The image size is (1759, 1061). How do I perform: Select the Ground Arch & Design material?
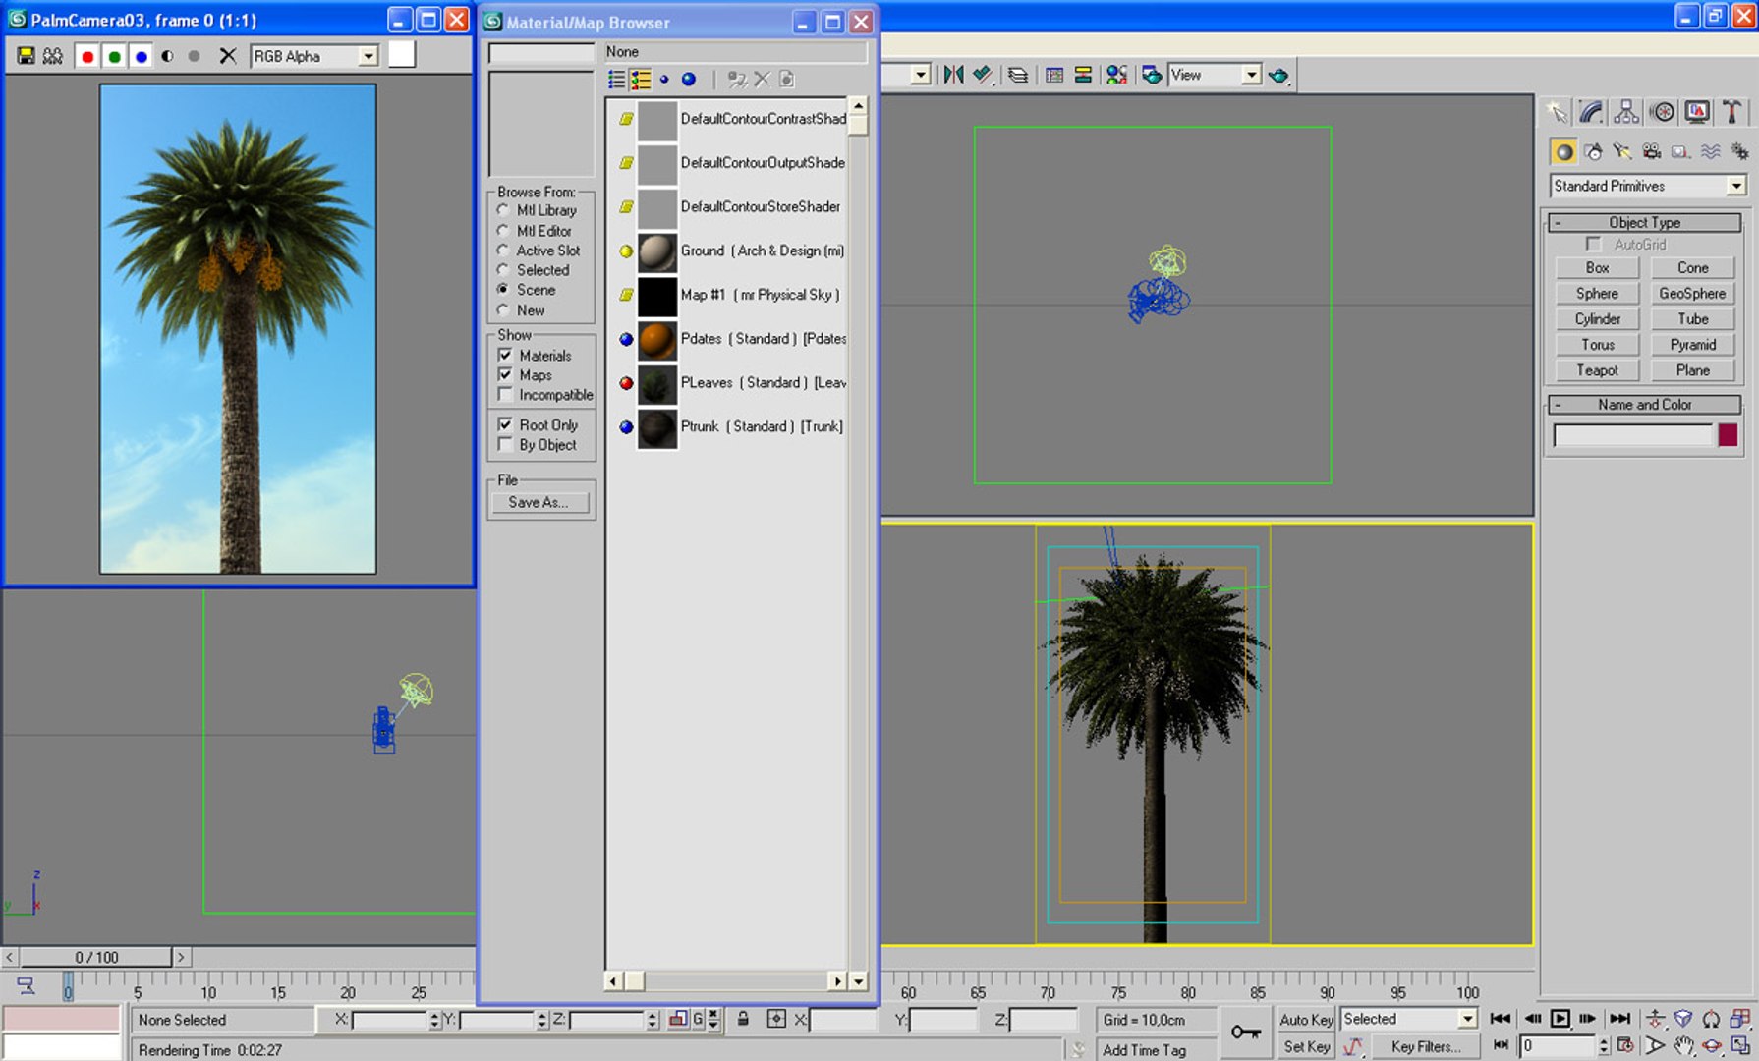click(732, 251)
